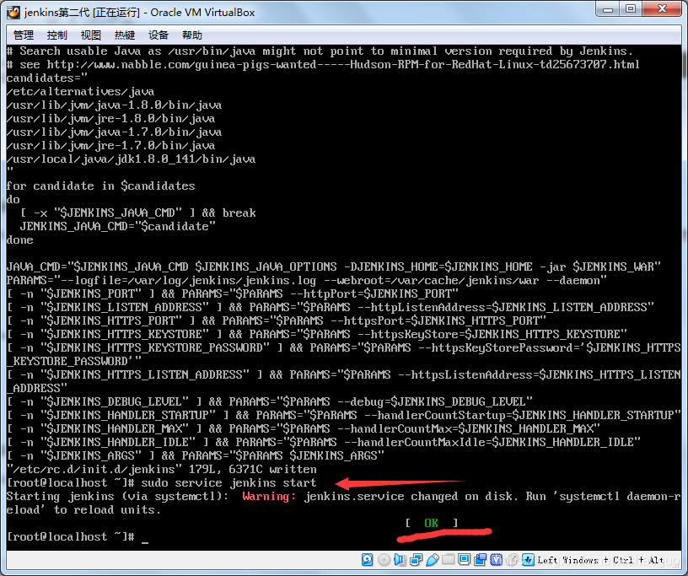This screenshot has height=576, width=688.
Task: Click the '179L, 6371C written' message
Action: [252, 469]
